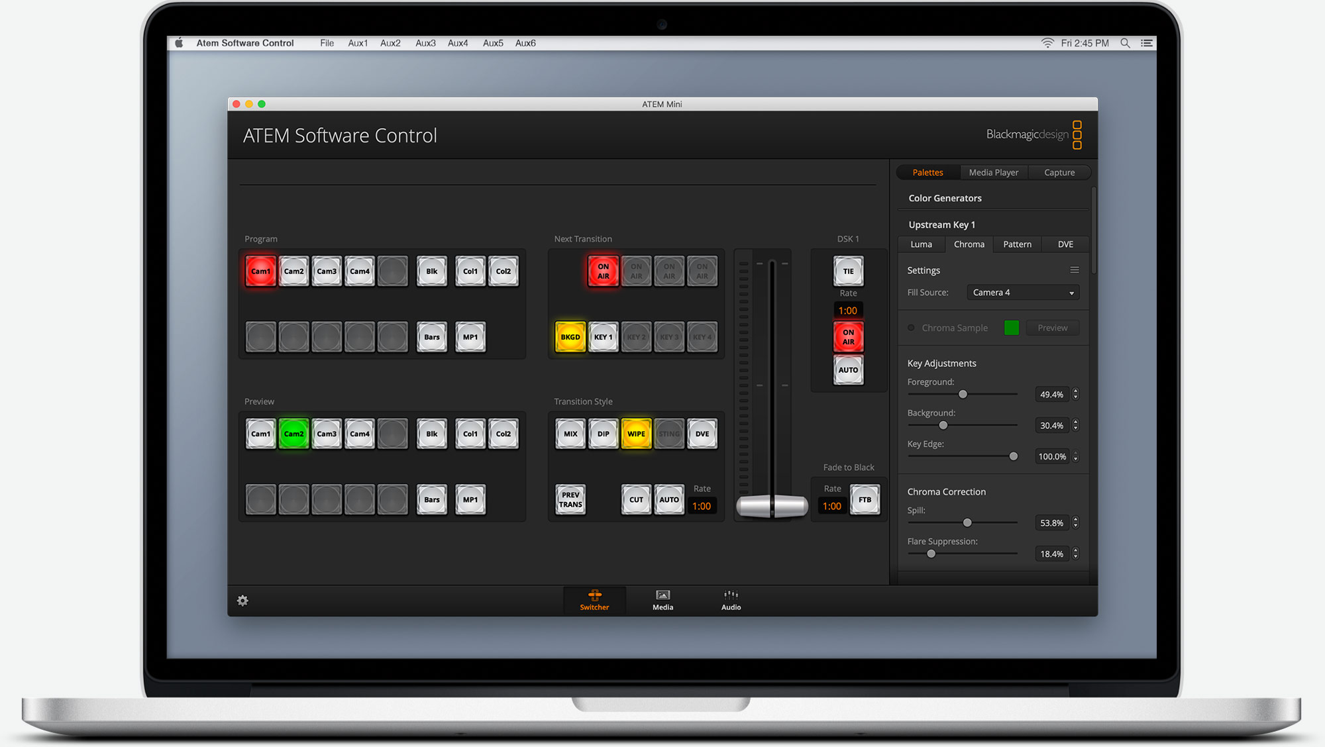Open the Audio workspace
This screenshot has width=1325, height=747.
729,600
